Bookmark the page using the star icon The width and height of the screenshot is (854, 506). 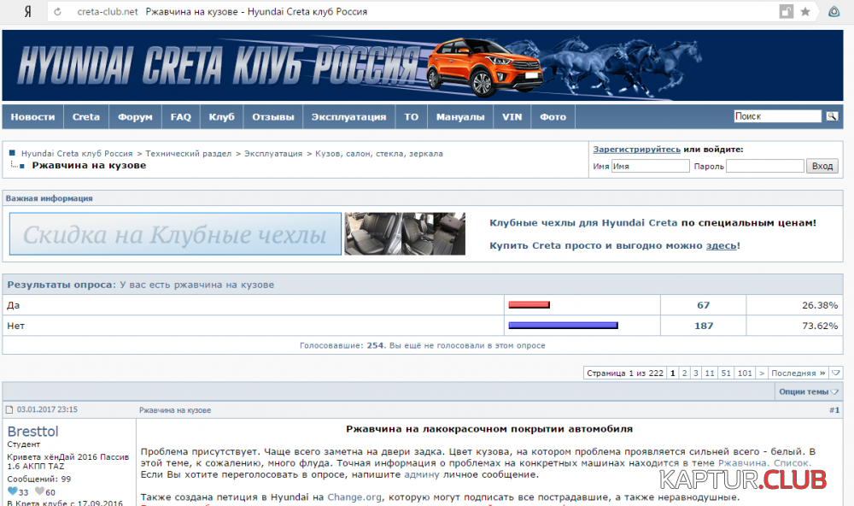click(804, 12)
